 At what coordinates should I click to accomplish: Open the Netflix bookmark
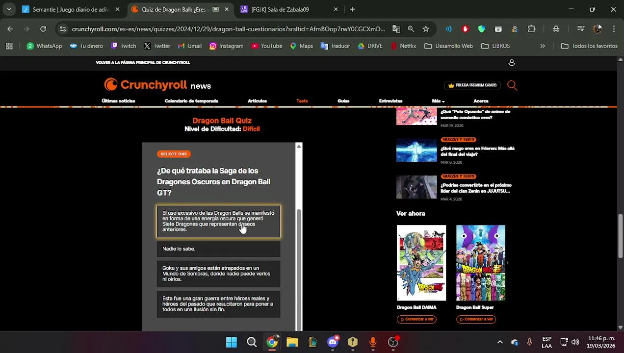click(403, 46)
